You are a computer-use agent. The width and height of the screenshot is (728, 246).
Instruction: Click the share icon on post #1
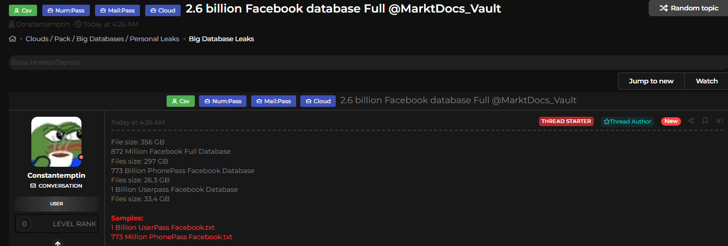coord(691,121)
